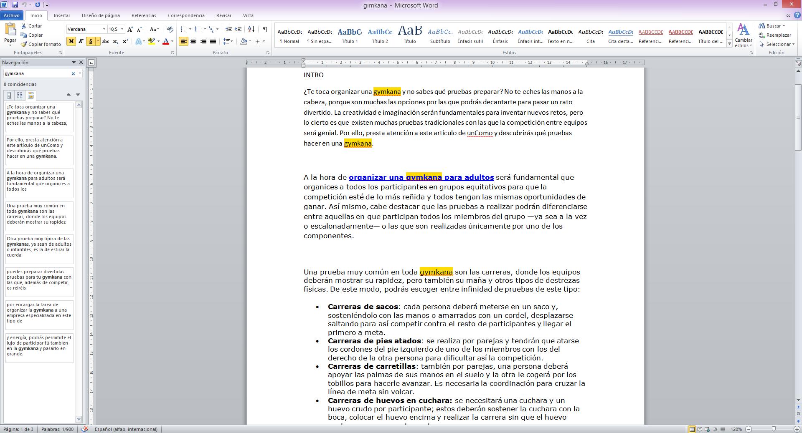Expand the Seleccionar dropdown
Viewport: 802px width, 433px height.
click(x=778, y=44)
